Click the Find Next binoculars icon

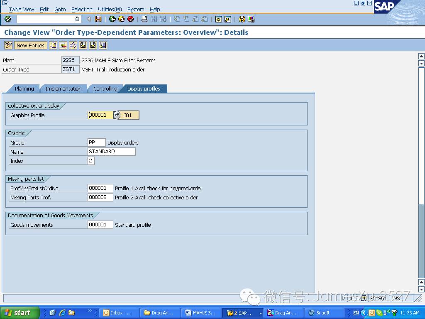(x=163, y=19)
